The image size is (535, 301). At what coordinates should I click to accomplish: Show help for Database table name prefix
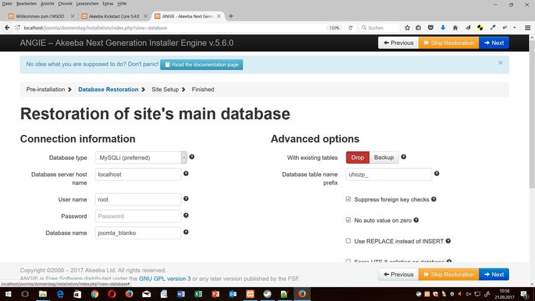pyautogui.click(x=437, y=174)
